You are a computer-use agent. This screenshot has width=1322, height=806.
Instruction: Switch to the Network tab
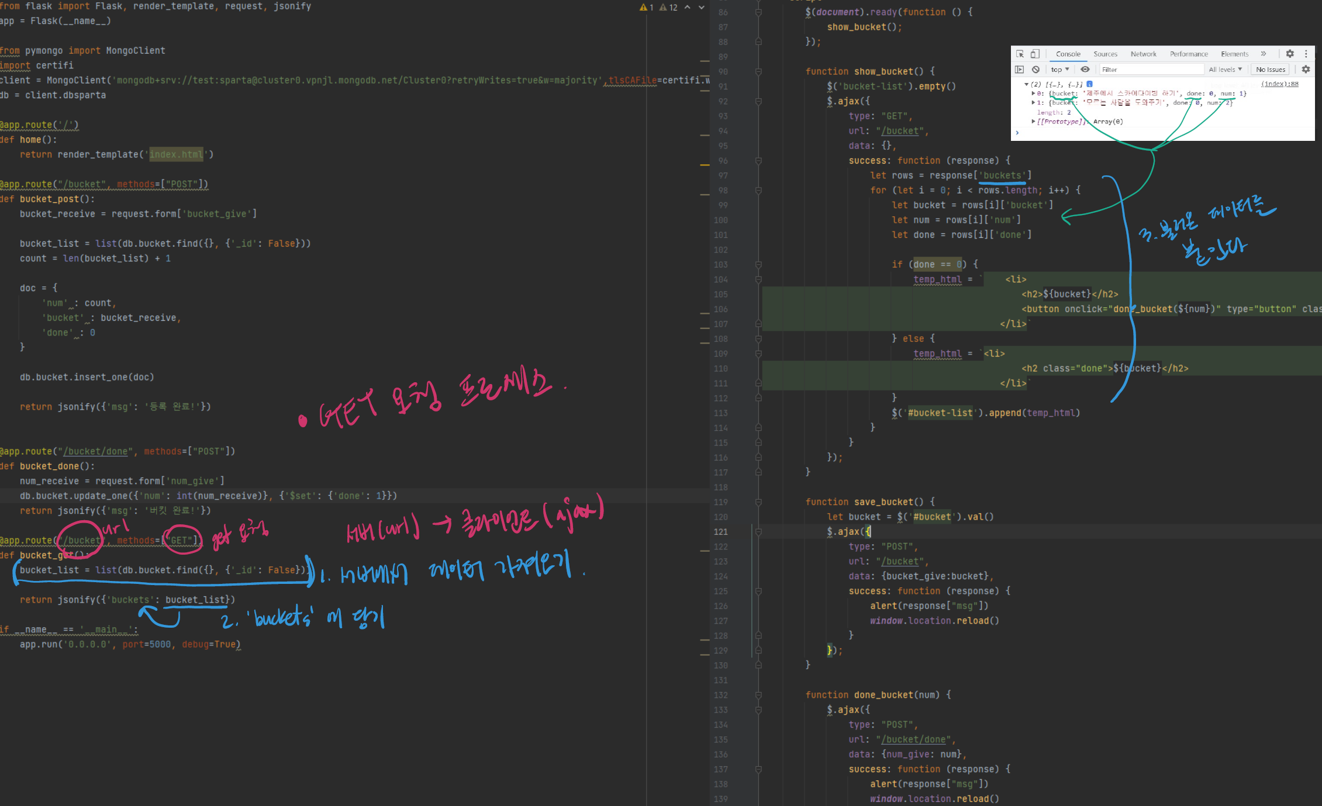(1143, 54)
